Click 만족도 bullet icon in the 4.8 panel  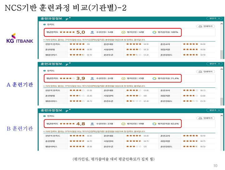click(44, 116)
